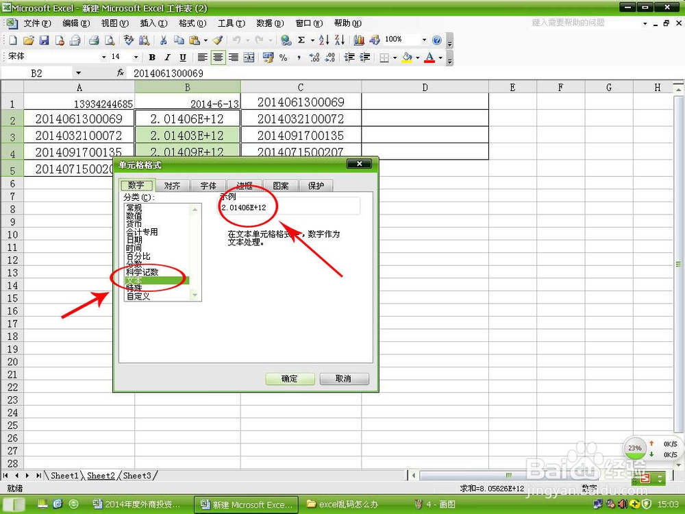The height and width of the screenshot is (514, 685).
Task: Open the 文件 menu
Action: [37, 23]
